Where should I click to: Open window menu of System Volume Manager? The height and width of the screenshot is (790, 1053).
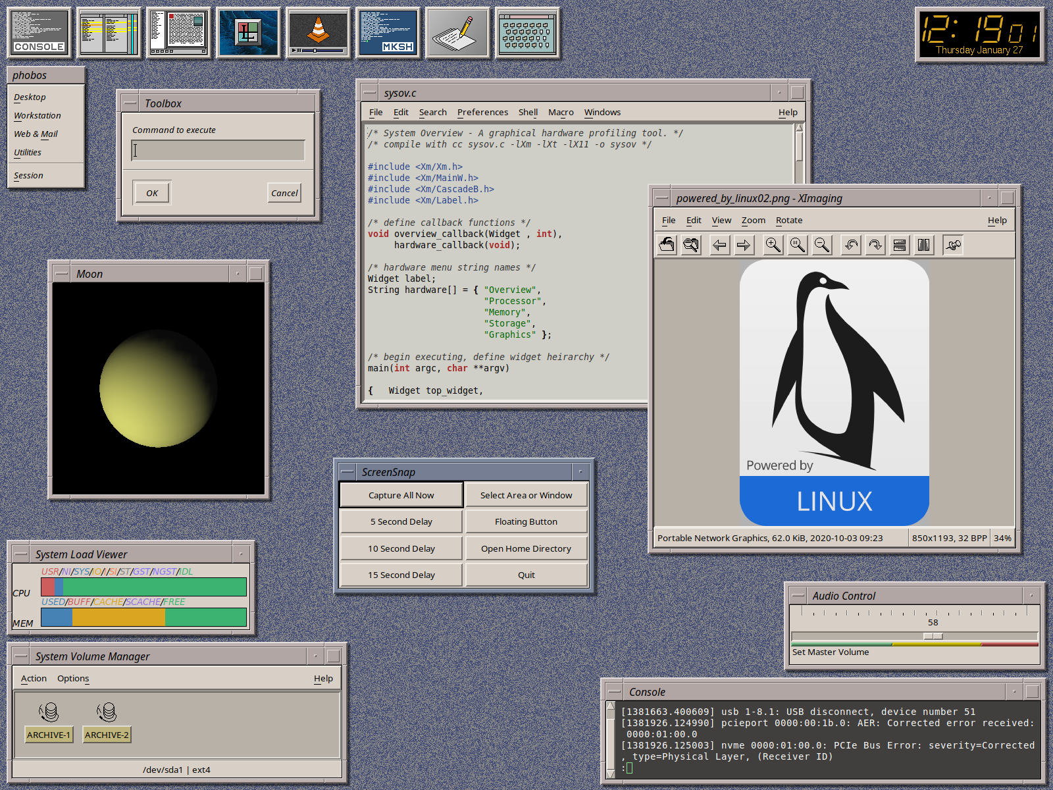pos(20,656)
